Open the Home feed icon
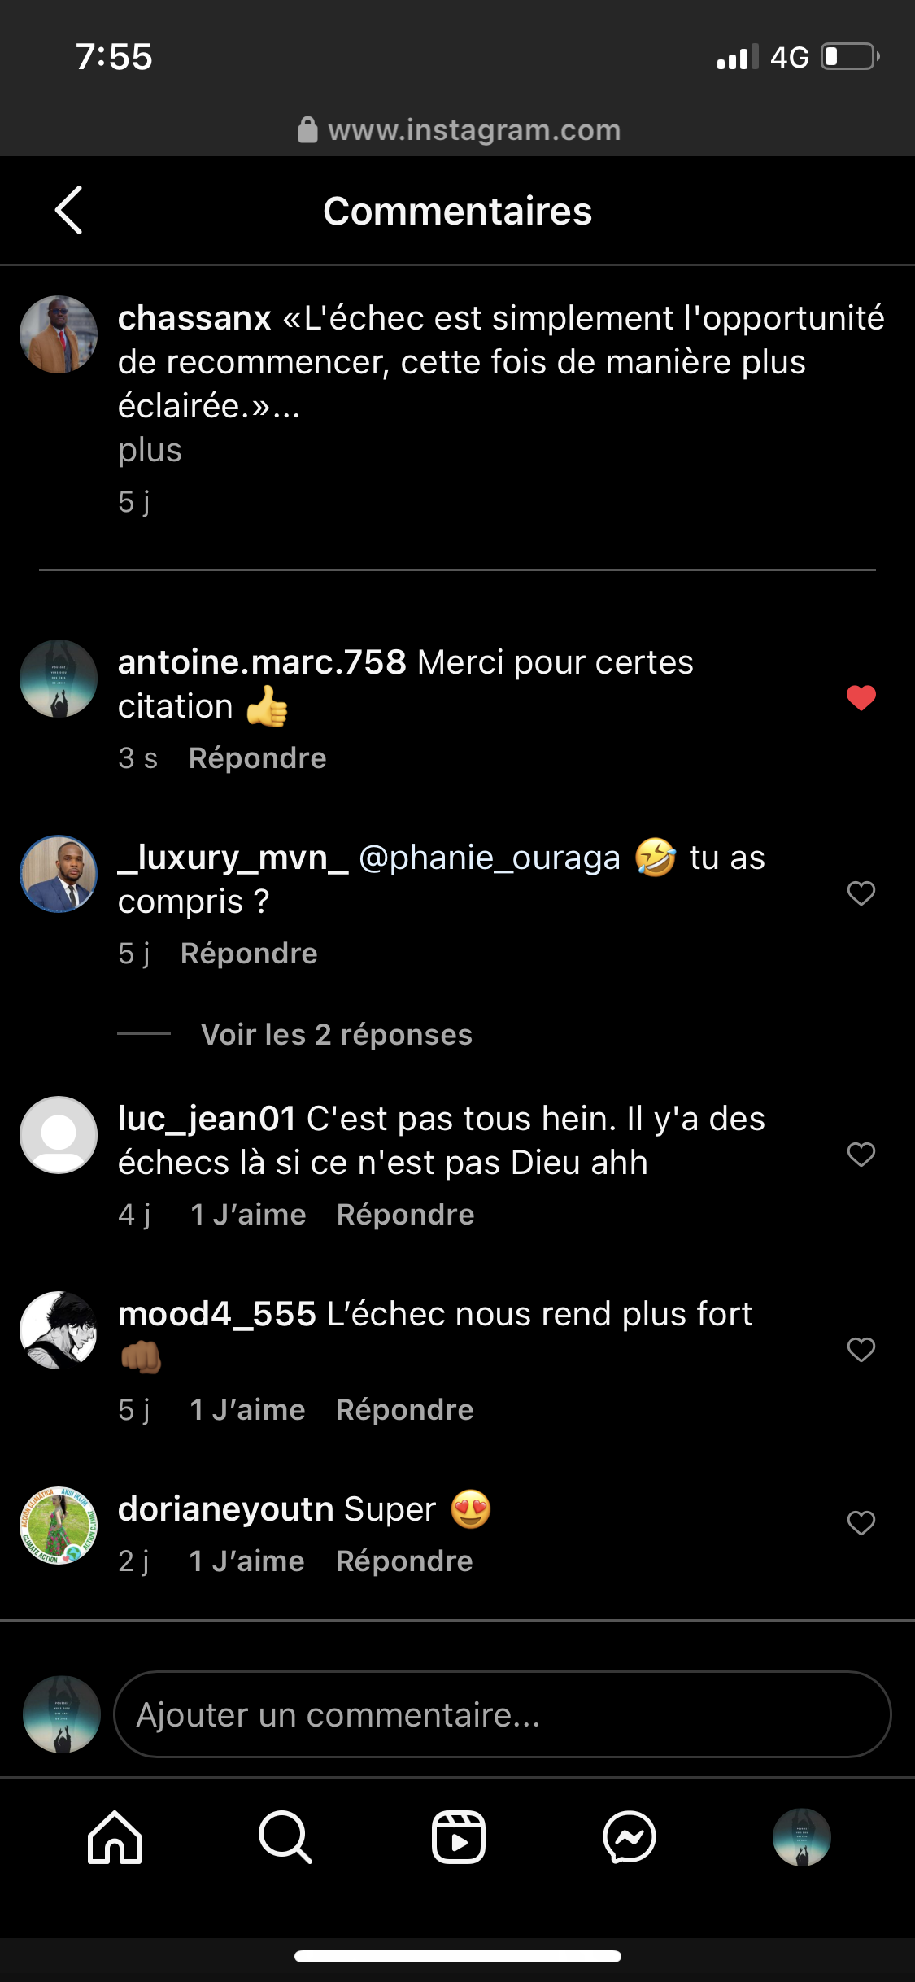 pyautogui.click(x=115, y=1837)
